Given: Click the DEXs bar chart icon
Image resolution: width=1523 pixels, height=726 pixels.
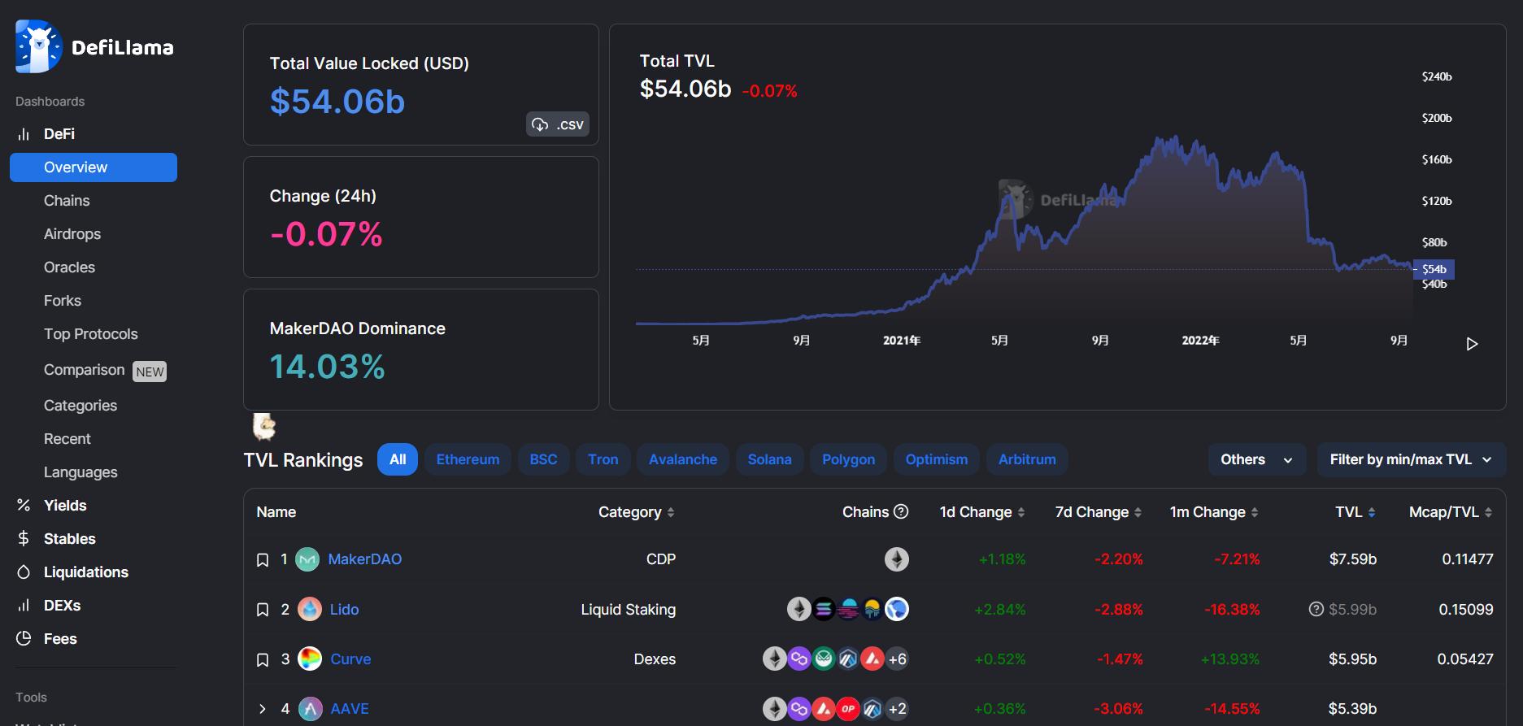Looking at the screenshot, I should 24,606.
